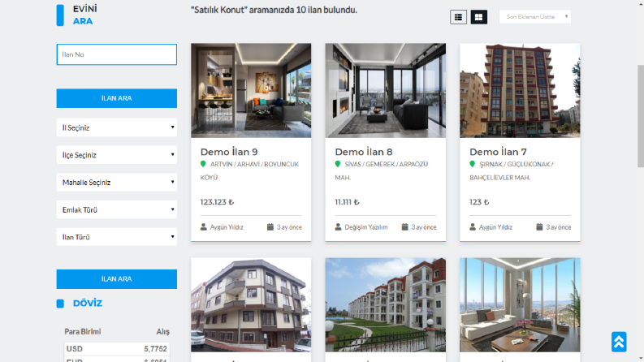Open the İlan Türü dropdown
Screen dimensions: 644x362
tap(117, 237)
